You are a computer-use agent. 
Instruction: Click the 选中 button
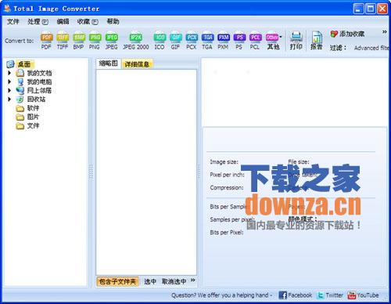(x=150, y=281)
